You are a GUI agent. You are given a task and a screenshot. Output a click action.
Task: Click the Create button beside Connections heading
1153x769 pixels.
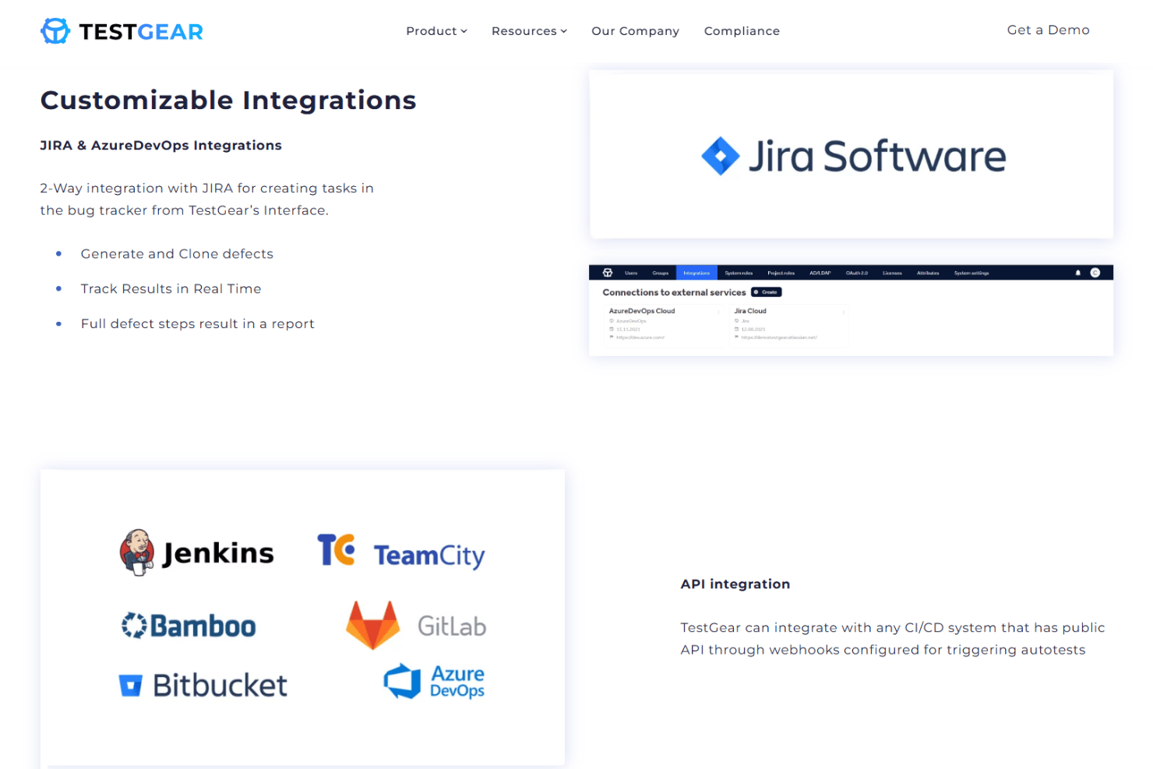[767, 292]
